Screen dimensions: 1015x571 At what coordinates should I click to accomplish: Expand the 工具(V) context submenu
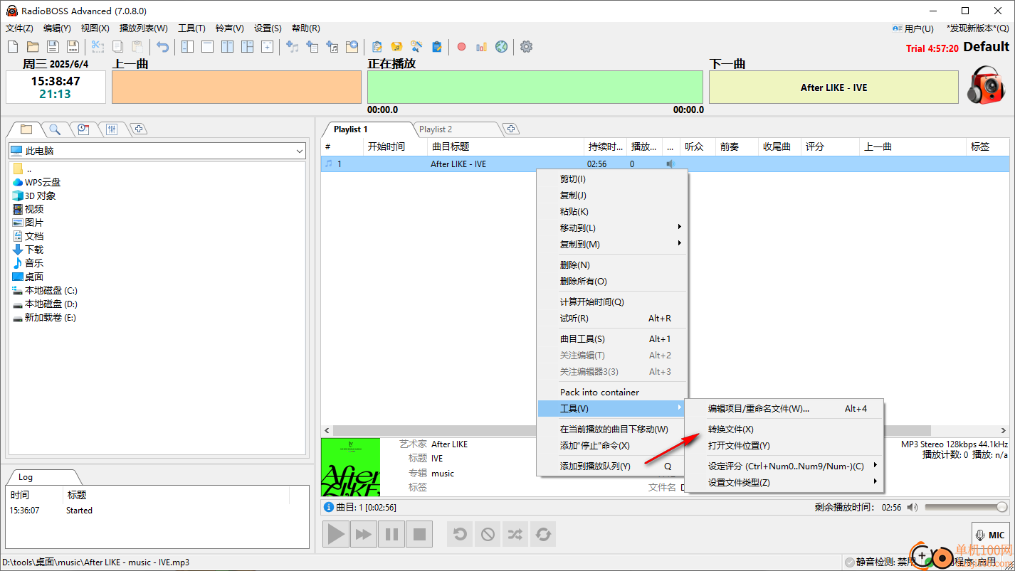click(612, 408)
